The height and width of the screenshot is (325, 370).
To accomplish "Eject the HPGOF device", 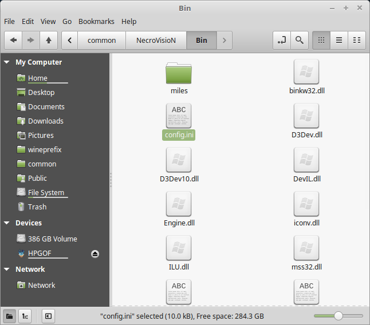I will 95,254.
